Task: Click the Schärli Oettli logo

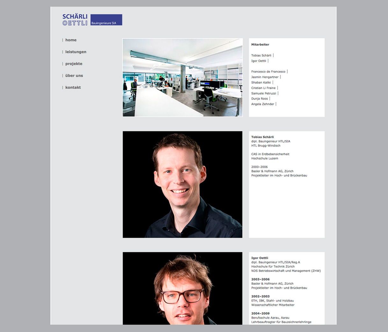Action: coord(75,20)
